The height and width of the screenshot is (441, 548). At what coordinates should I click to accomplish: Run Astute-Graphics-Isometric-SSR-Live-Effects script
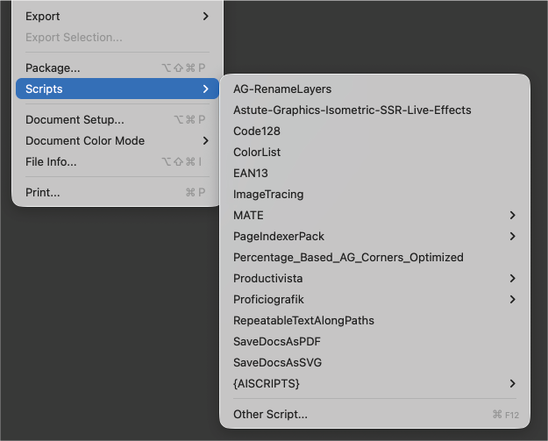tap(374, 110)
